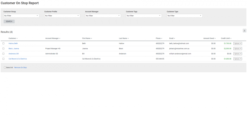247x116 pixels.
Task: Open the Customer Group filter dropdown
Action: 21,16
